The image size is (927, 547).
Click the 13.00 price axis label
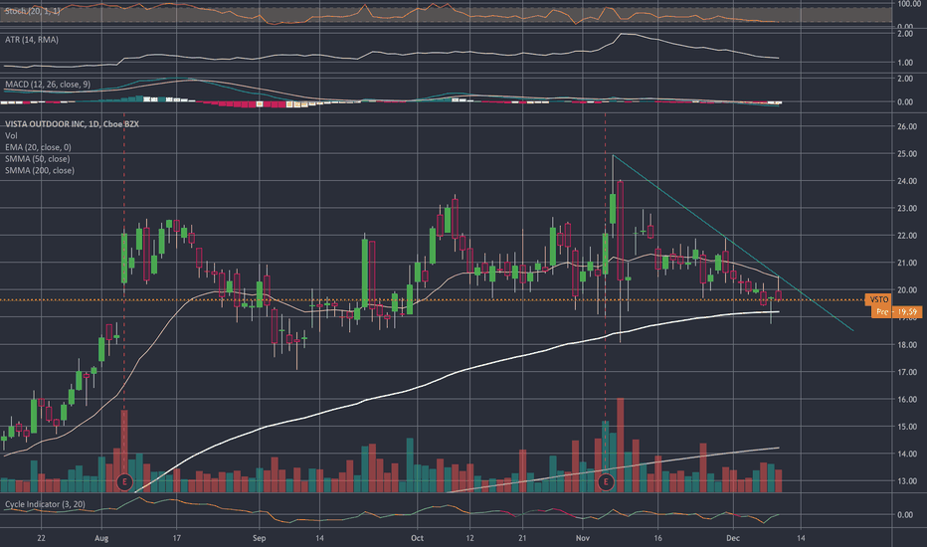pyautogui.click(x=907, y=481)
